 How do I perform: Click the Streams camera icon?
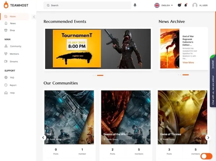pyautogui.click(x=6, y=61)
